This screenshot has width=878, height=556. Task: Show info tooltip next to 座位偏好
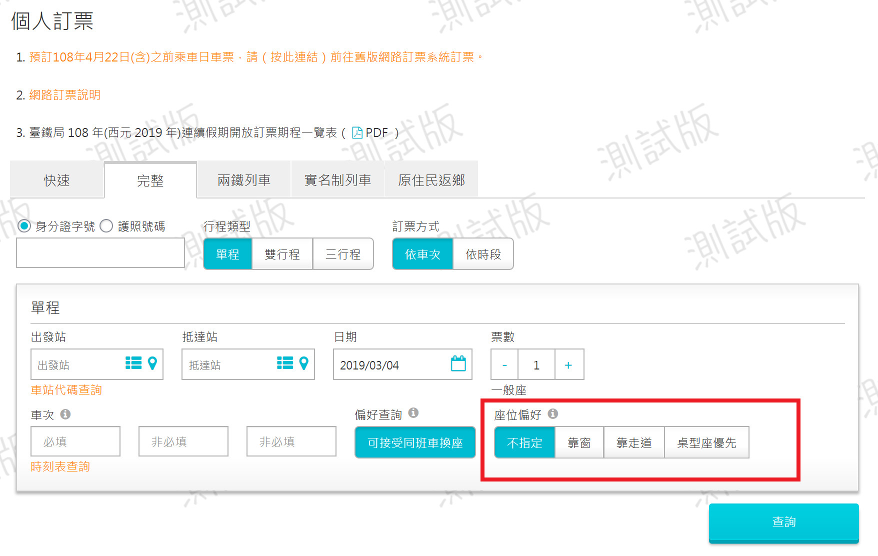[x=552, y=413]
